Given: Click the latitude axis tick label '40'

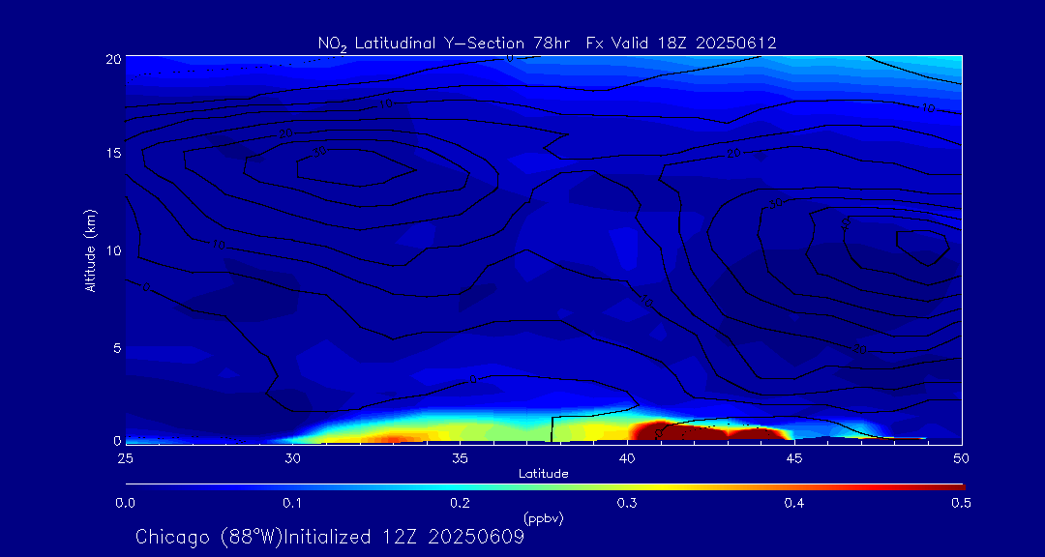Looking at the screenshot, I should click(627, 458).
